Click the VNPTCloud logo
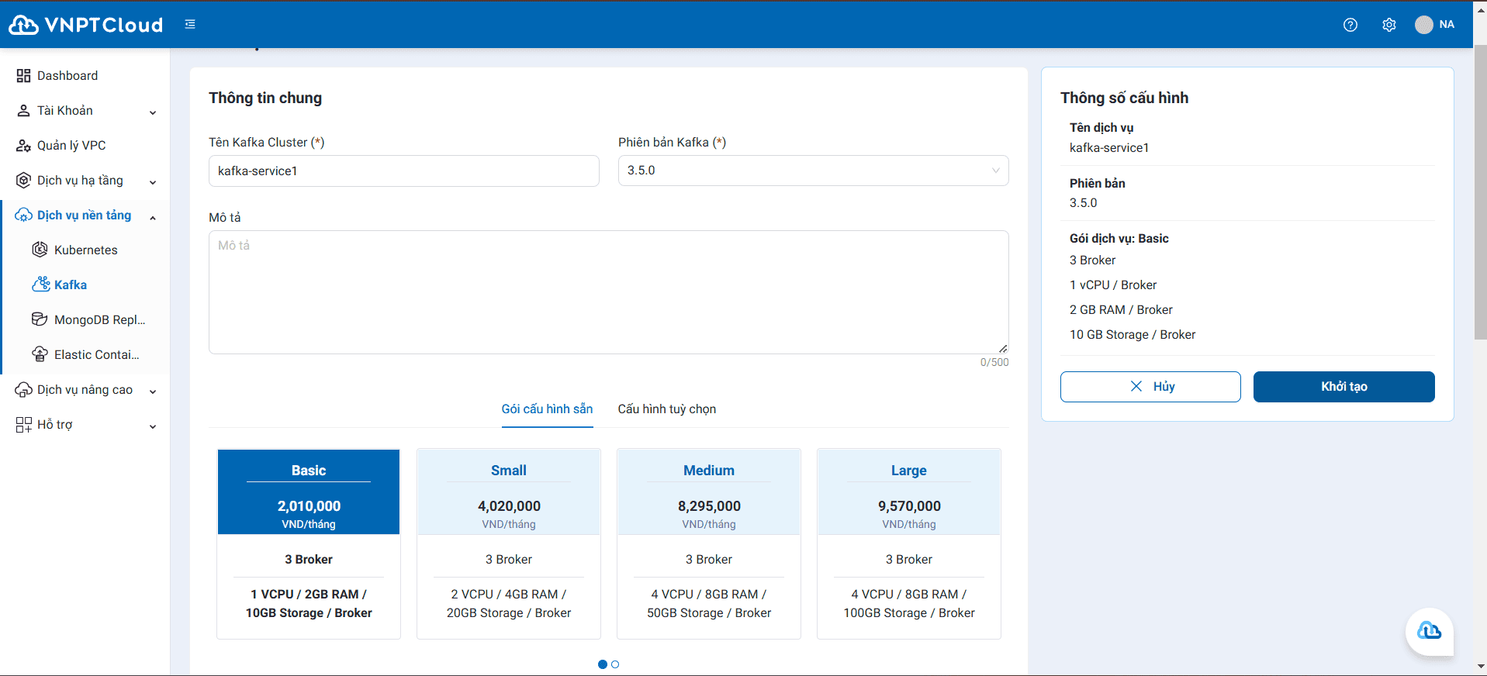The width and height of the screenshot is (1487, 676). 85,25
